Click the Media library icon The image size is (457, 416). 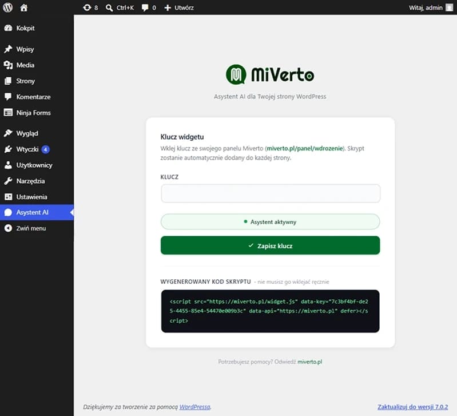[x=8, y=65]
